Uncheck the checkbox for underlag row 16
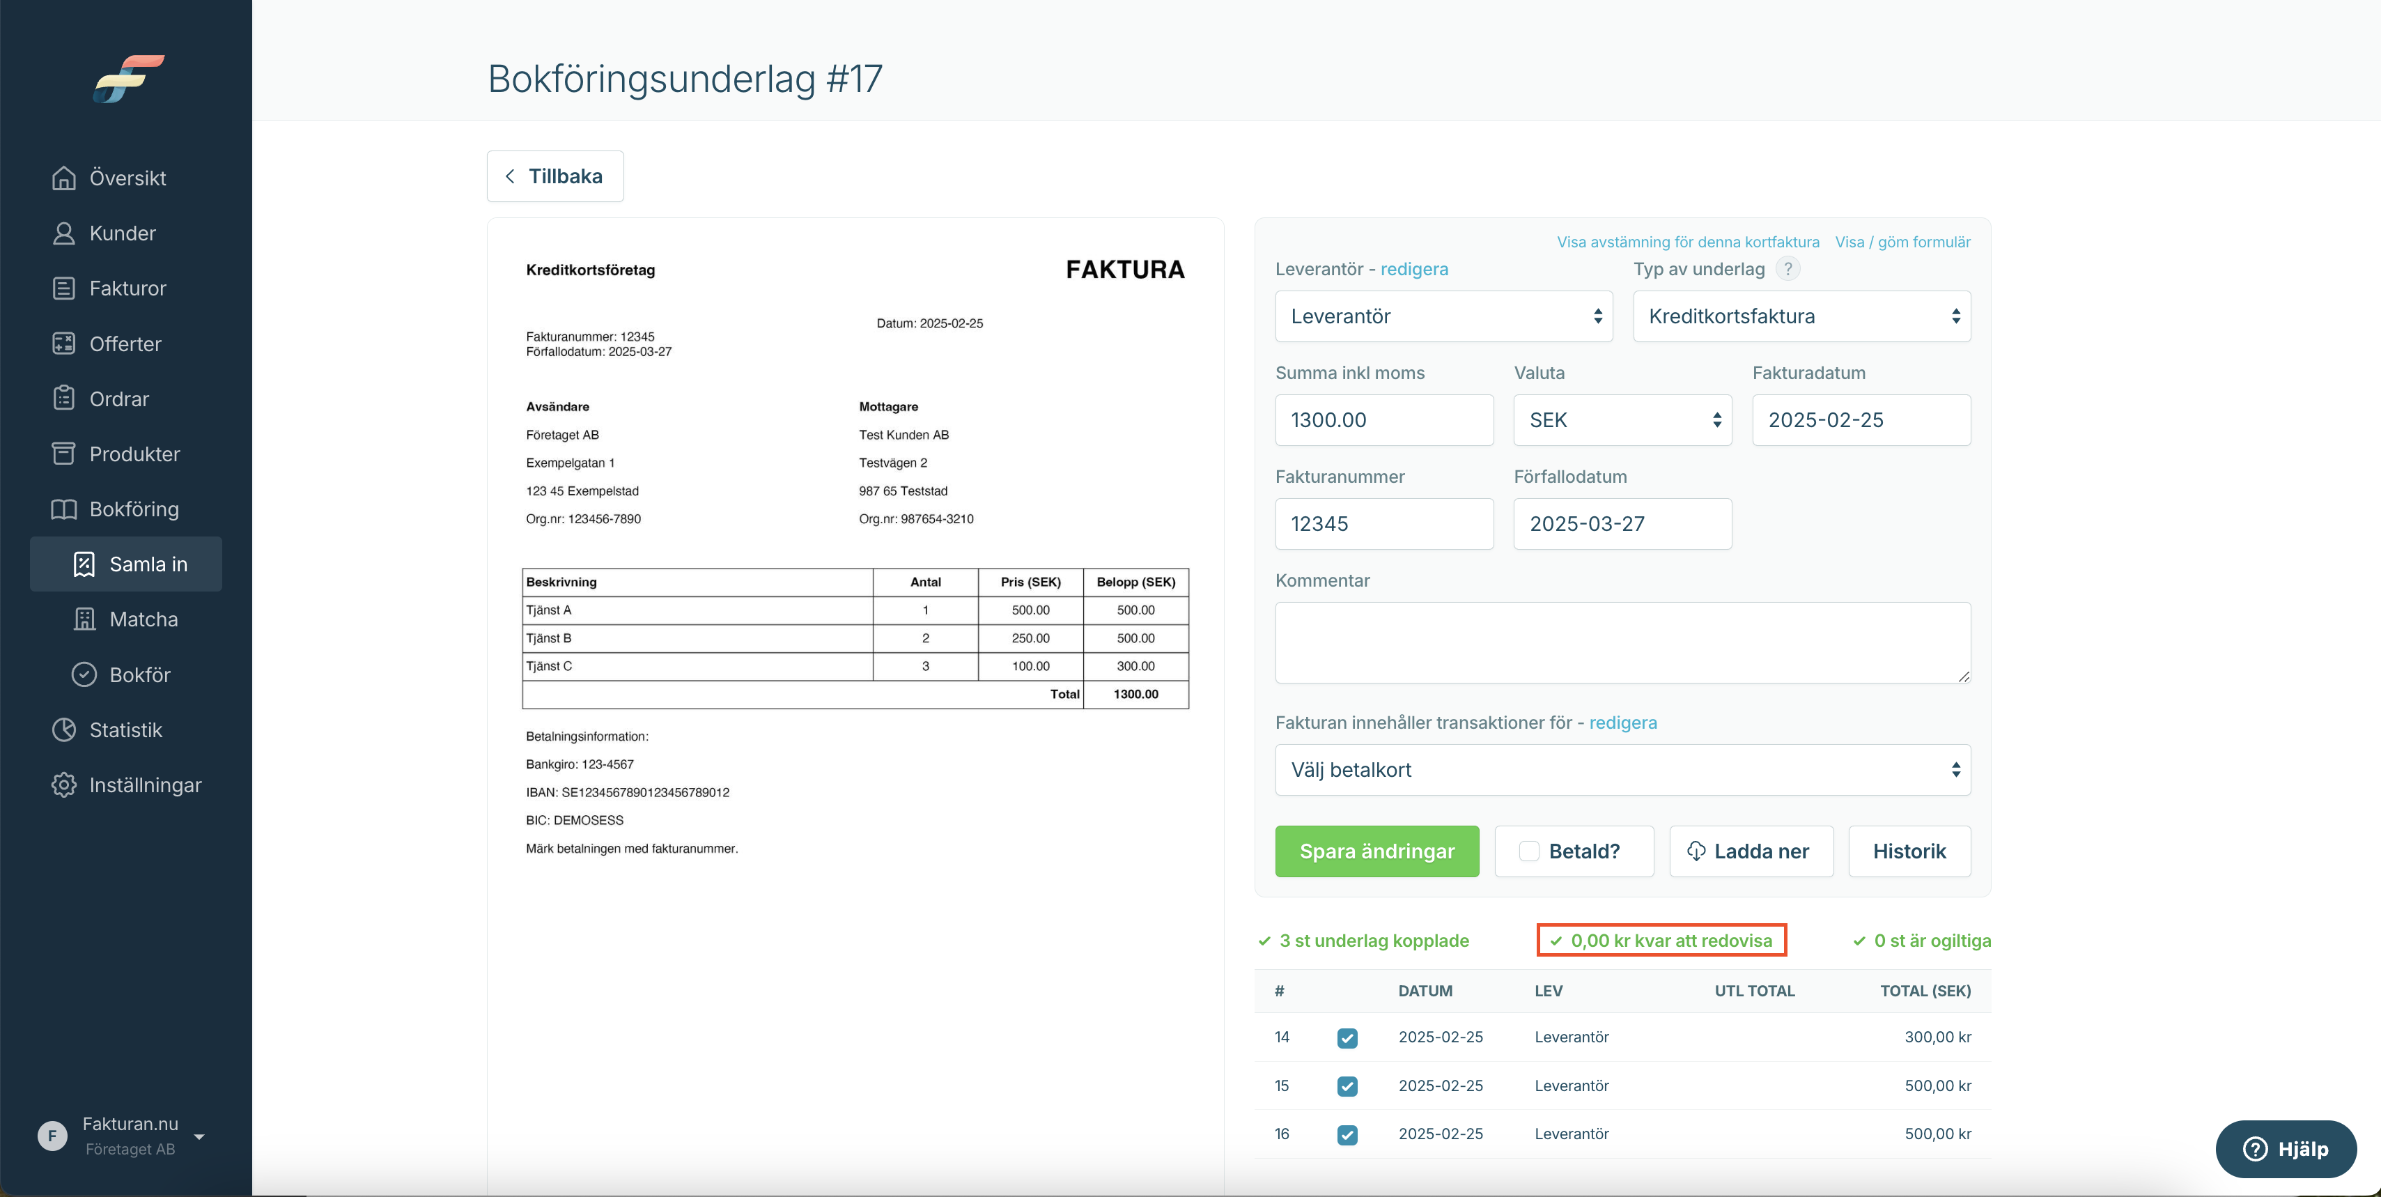 [x=1348, y=1134]
